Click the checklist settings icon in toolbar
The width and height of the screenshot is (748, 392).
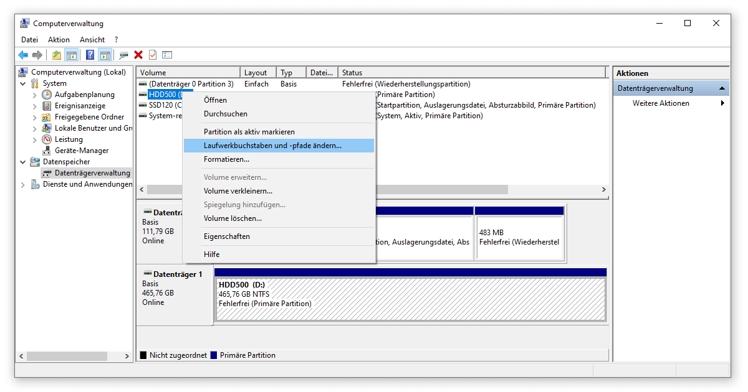167,55
